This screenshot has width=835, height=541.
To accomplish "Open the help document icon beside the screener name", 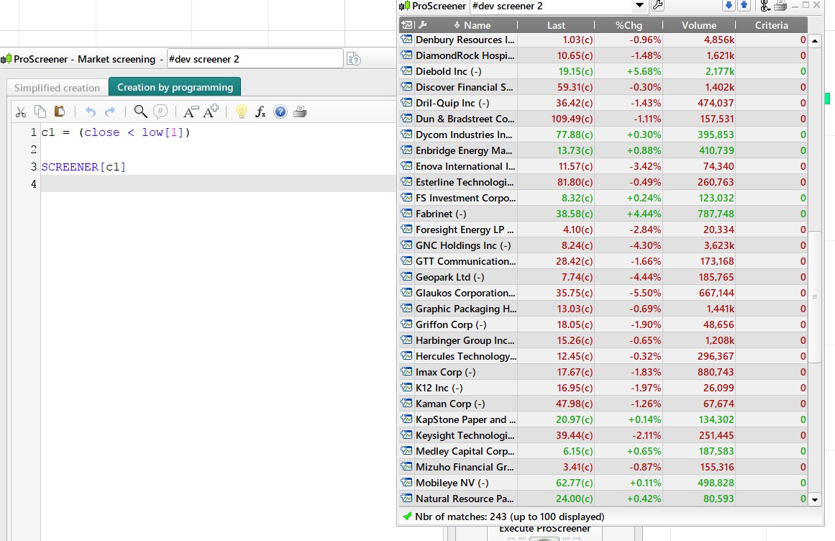I will (x=354, y=59).
